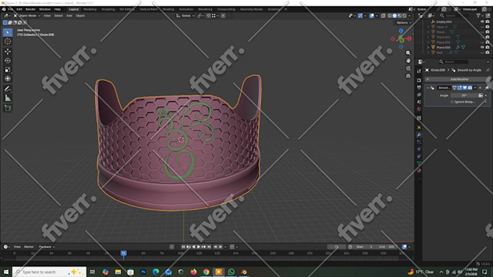Expand the Plane.005 tree item

[x=428, y=47]
